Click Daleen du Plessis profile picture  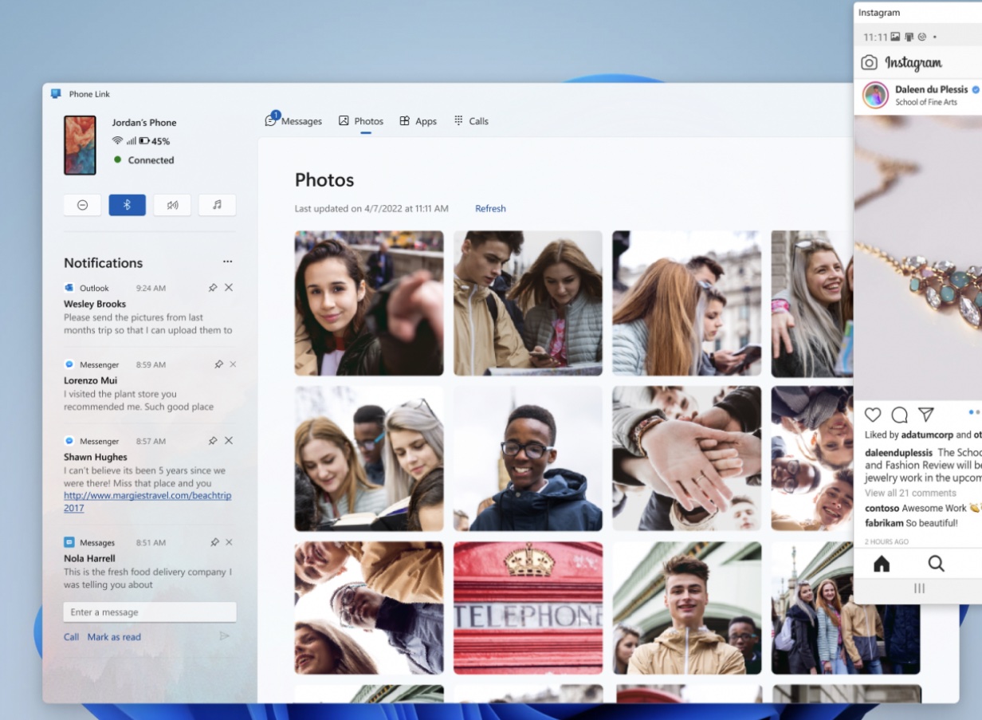(x=875, y=95)
